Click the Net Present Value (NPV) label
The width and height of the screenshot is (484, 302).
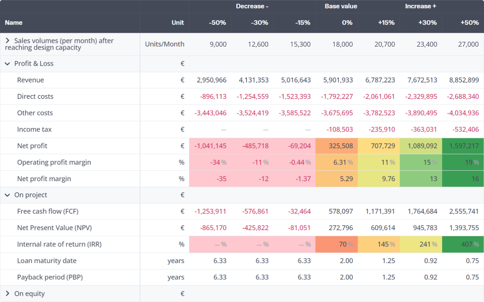click(x=55, y=228)
